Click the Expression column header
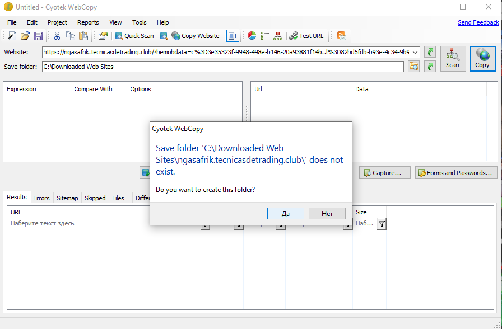Image resolution: width=502 pixels, height=329 pixels. (x=37, y=89)
